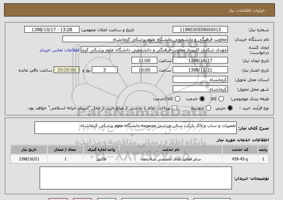This screenshot has height=200, width=283.
Task: Click the تعداد / مقدار column header
Action: point(65,150)
